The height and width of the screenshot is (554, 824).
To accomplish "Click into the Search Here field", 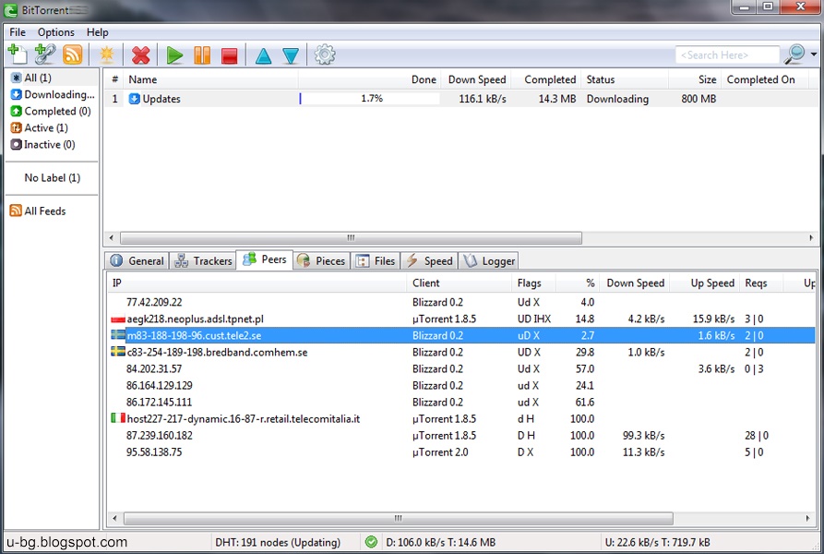I will point(727,55).
